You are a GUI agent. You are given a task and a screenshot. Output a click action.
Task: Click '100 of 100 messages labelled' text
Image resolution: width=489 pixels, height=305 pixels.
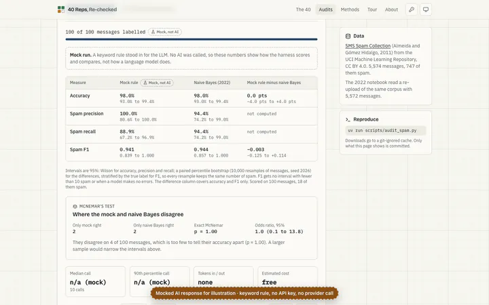105,32
